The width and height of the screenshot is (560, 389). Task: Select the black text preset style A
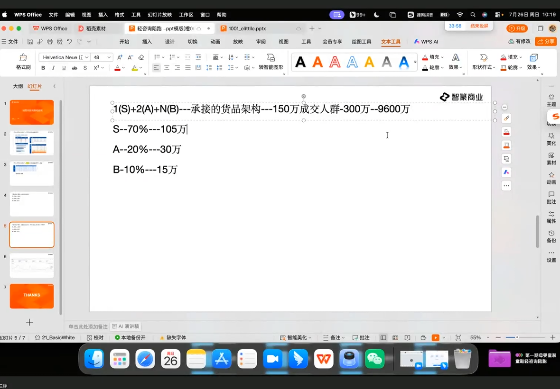300,62
